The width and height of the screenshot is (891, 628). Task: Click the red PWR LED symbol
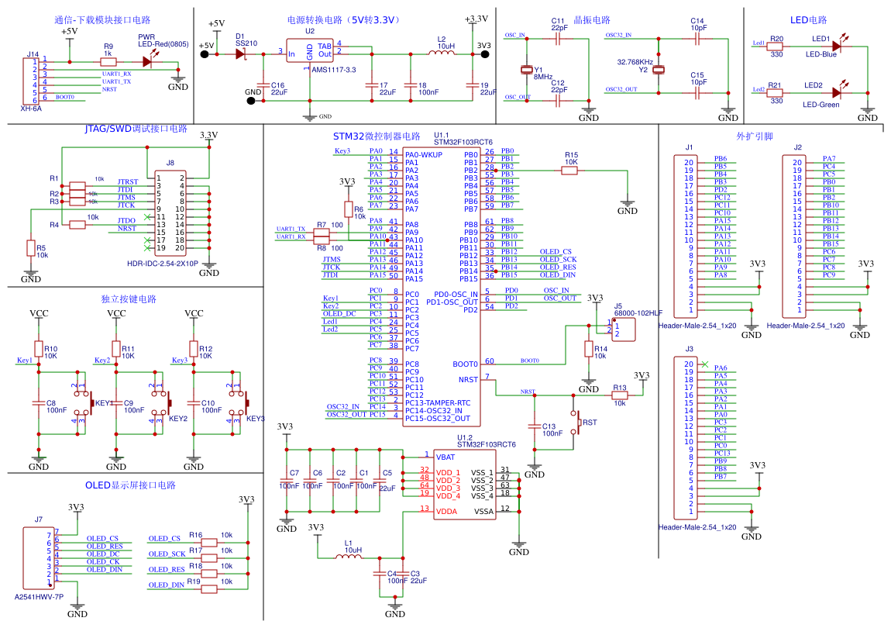(x=146, y=61)
